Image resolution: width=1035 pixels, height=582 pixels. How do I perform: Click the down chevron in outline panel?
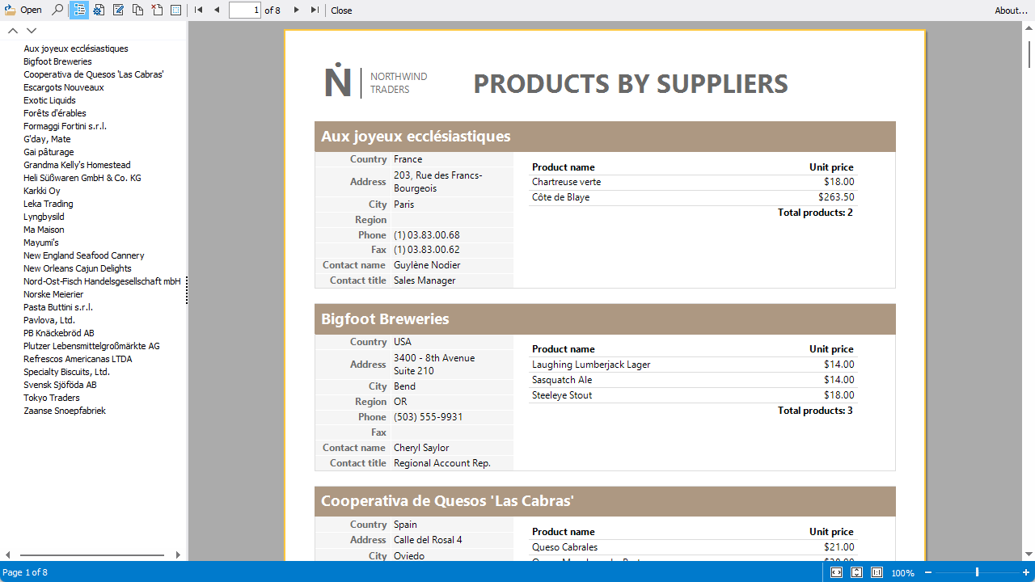click(32, 31)
